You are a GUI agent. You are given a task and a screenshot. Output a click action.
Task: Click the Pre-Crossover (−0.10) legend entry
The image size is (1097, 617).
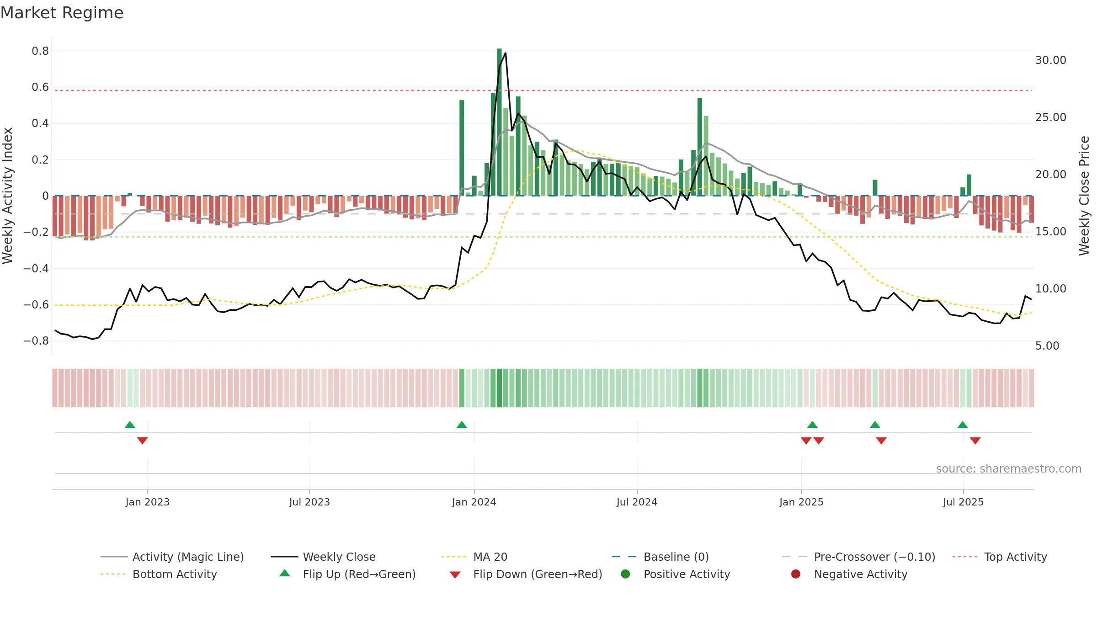pyautogui.click(x=858, y=557)
